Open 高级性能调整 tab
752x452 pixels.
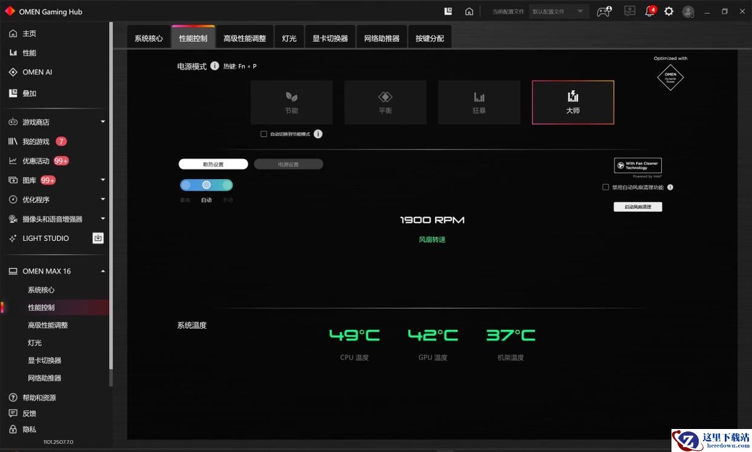245,38
